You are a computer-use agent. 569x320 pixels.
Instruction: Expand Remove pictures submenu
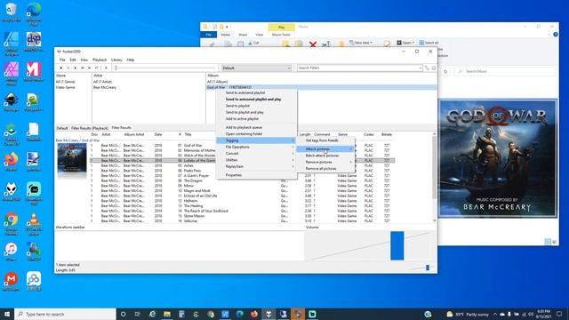click(325, 162)
